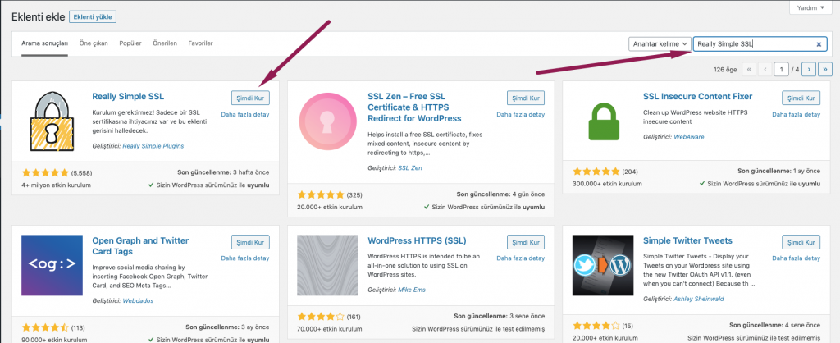
Task: Open the Open Graph and Twitter Card Tags title
Action: (140, 246)
